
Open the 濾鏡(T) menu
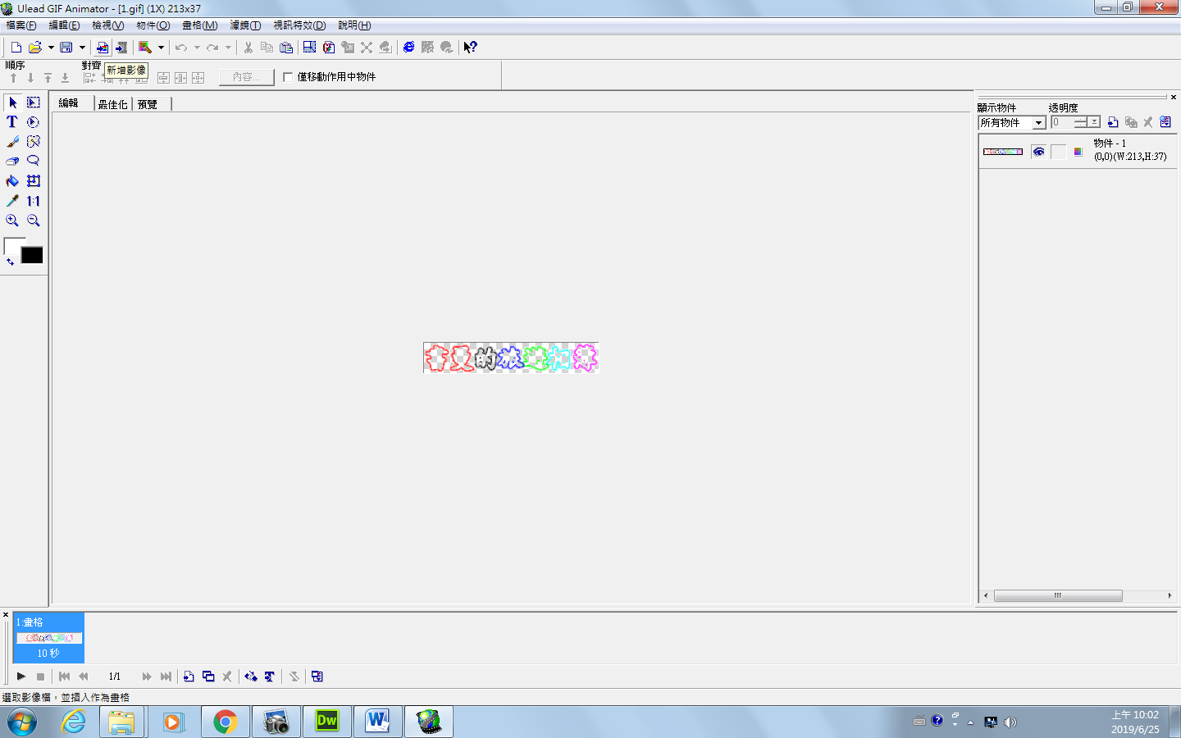click(x=245, y=25)
